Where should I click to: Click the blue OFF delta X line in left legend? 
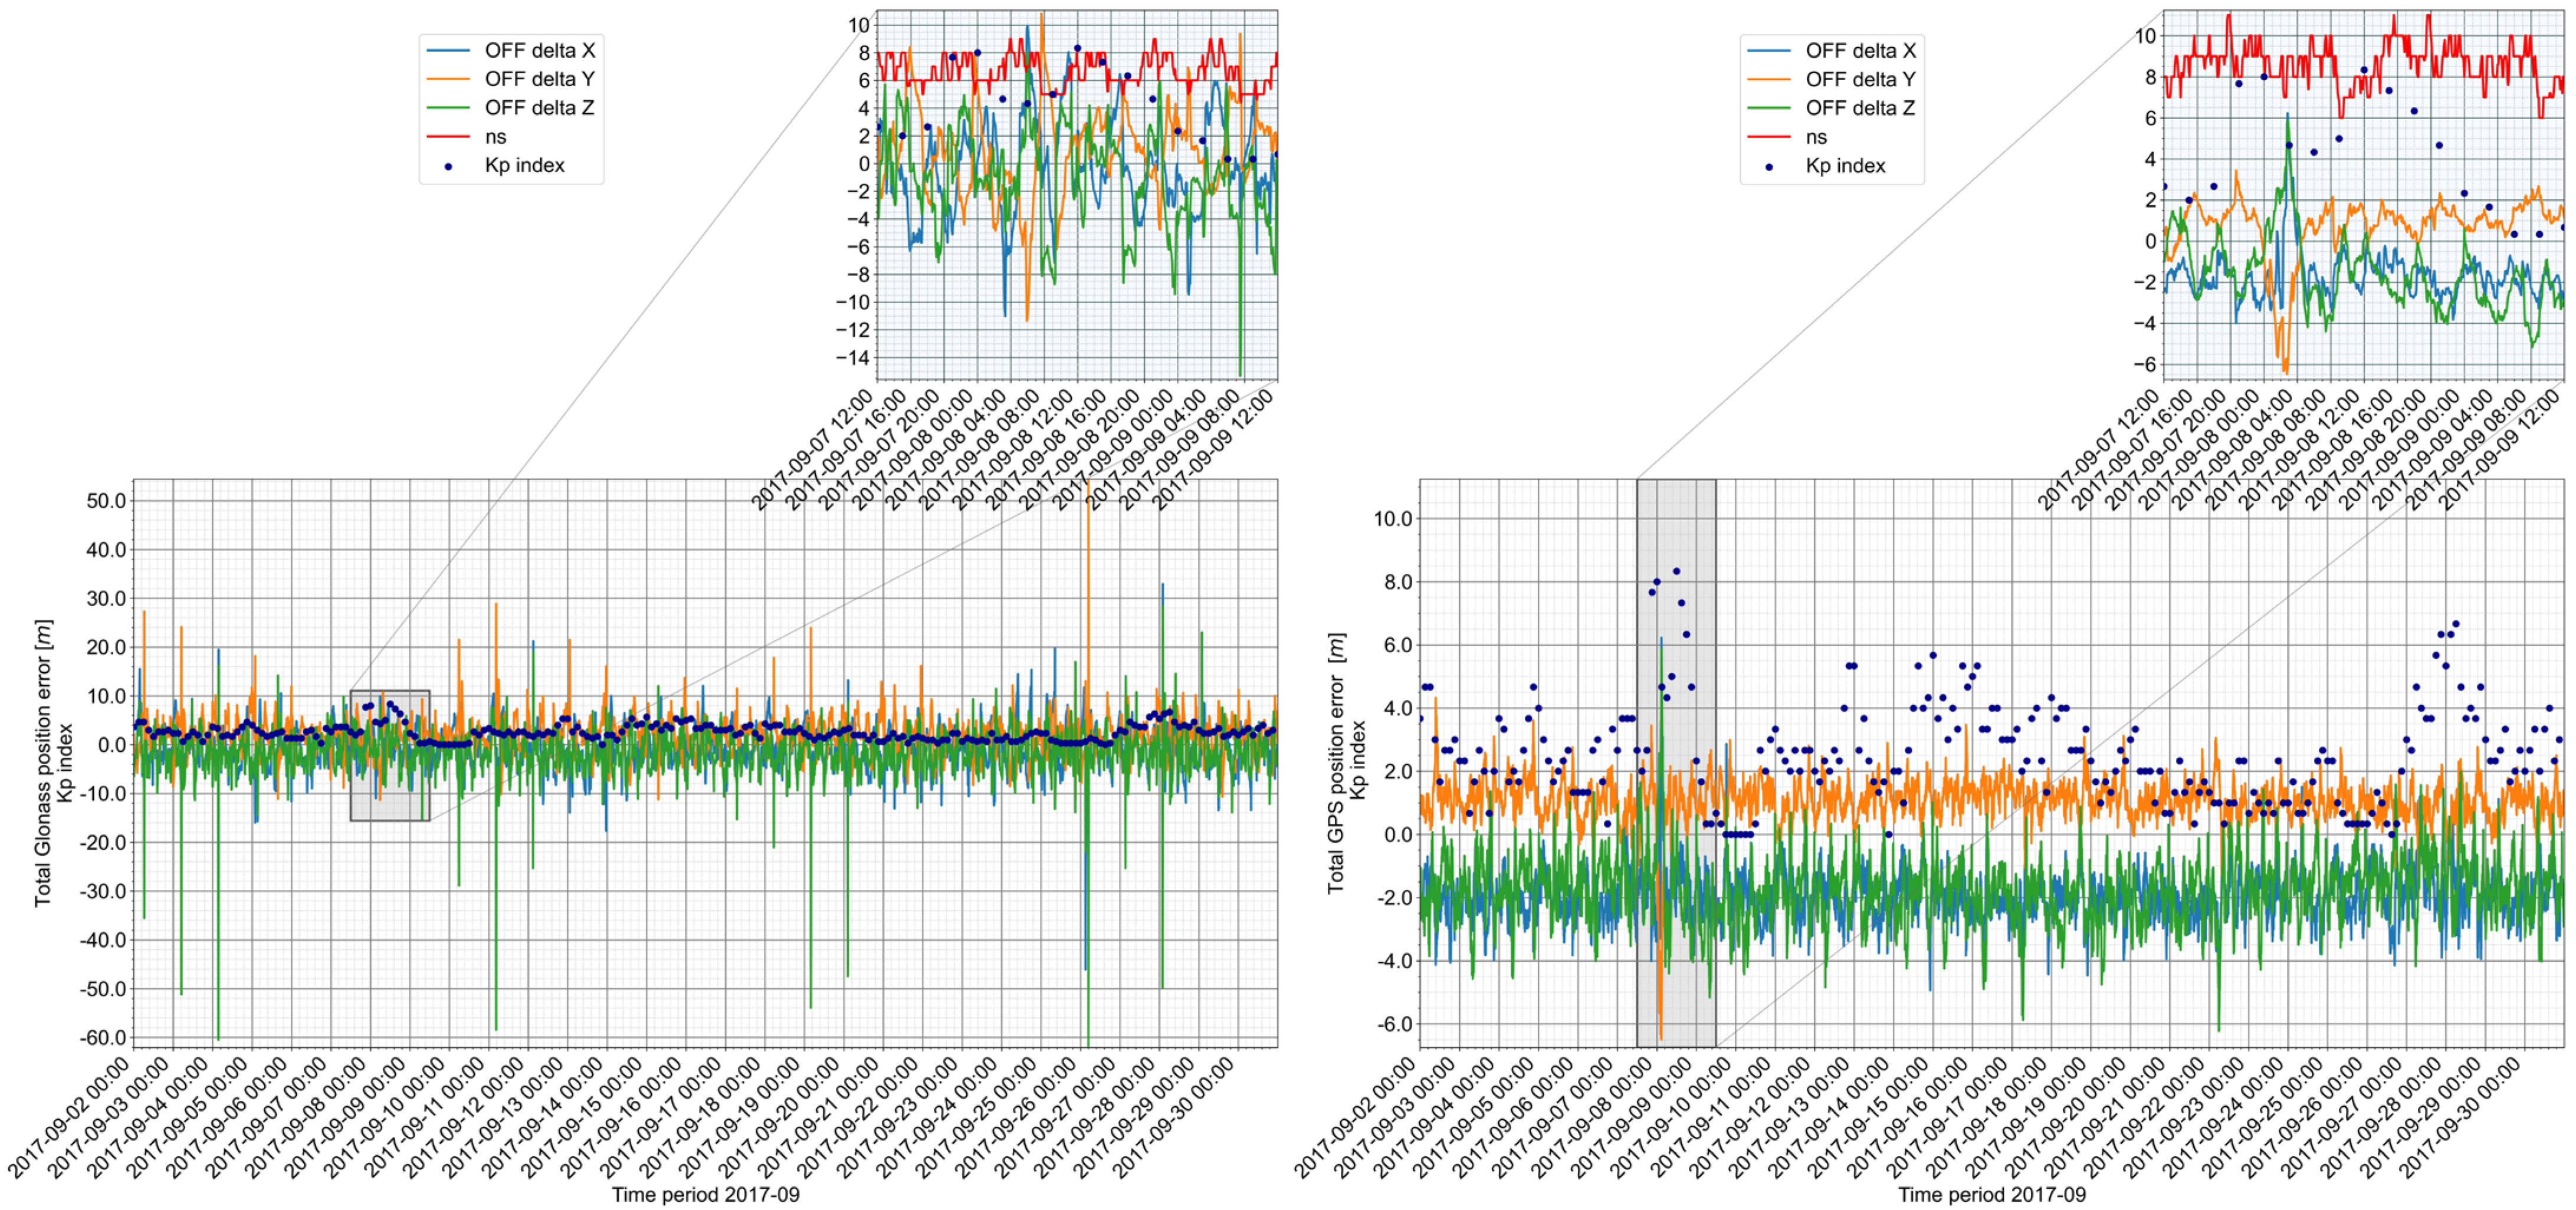click(448, 50)
